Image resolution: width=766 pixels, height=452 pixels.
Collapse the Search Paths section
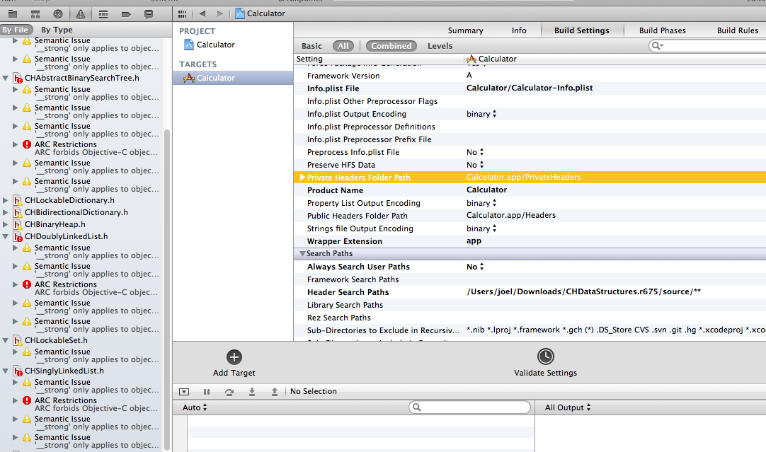click(x=302, y=254)
